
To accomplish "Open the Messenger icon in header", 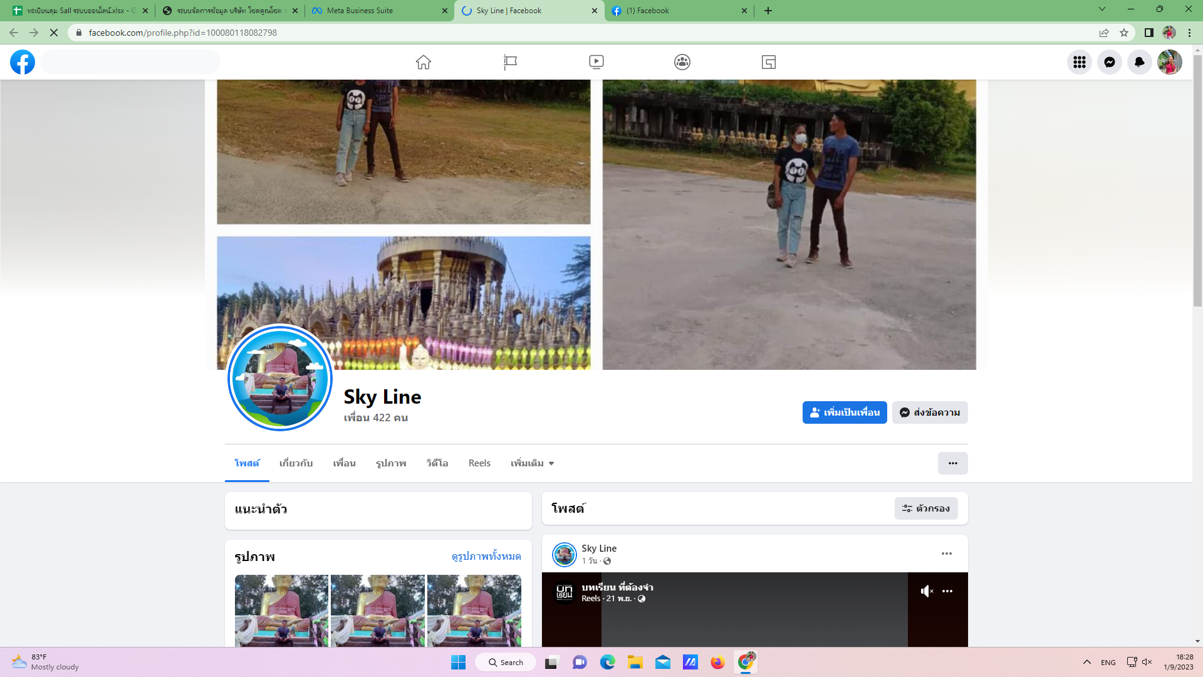I will tap(1109, 62).
